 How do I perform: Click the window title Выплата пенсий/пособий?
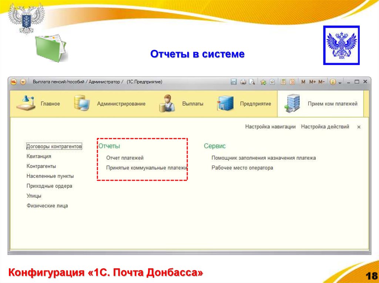58,82
